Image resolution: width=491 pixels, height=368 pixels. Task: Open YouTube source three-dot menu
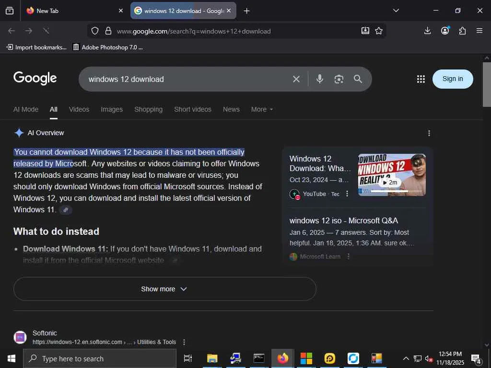click(x=347, y=194)
